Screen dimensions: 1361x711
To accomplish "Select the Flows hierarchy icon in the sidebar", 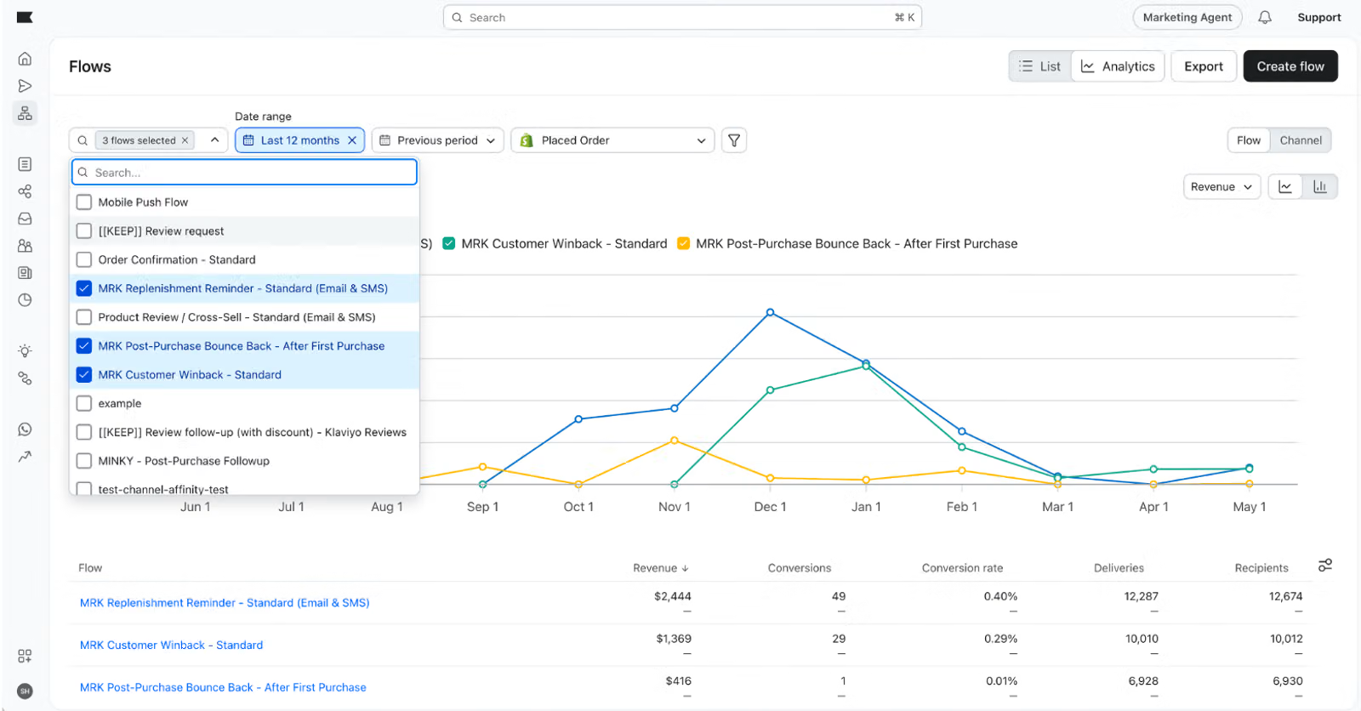I will [25, 113].
